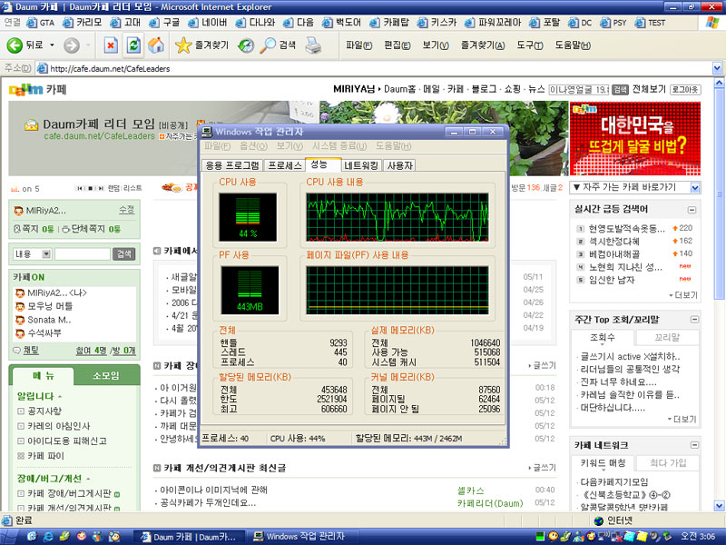Screen dimensions: 726x545
Task: Expand 자주 가는 카페 바로가기 dropdown
Action: 695,187
